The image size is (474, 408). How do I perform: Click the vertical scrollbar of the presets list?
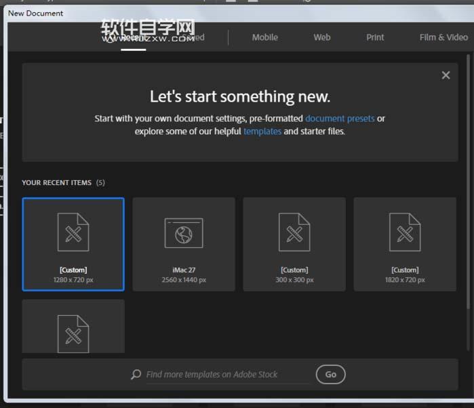tap(469, 182)
